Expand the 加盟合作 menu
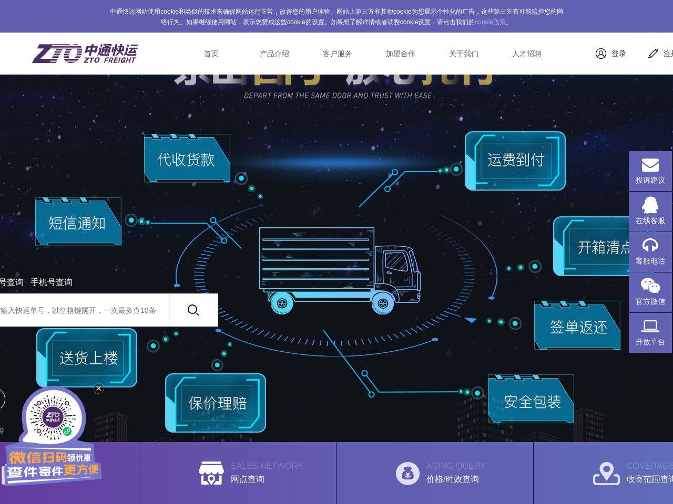This screenshot has height=504, width=673. 401,54
